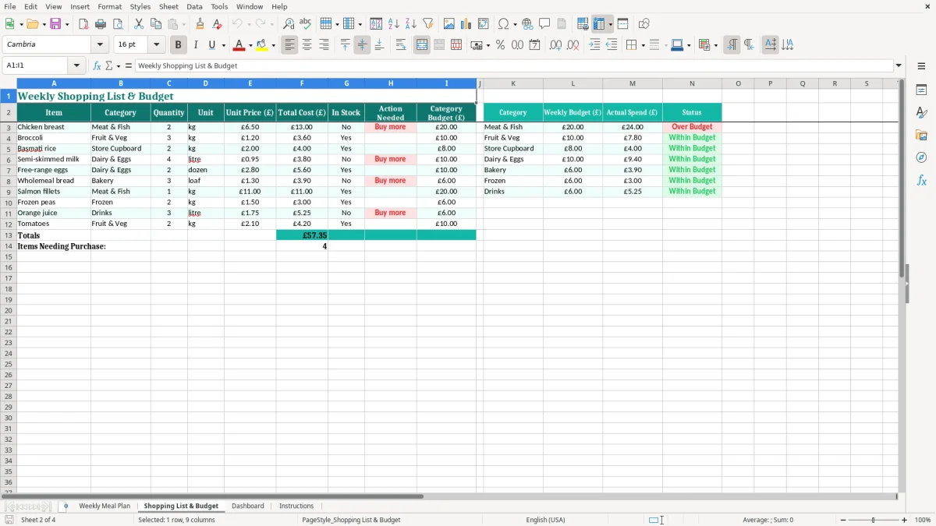The image size is (936, 526).
Task: Apply the red Font Color swatch
Action: tap(239, 45)
